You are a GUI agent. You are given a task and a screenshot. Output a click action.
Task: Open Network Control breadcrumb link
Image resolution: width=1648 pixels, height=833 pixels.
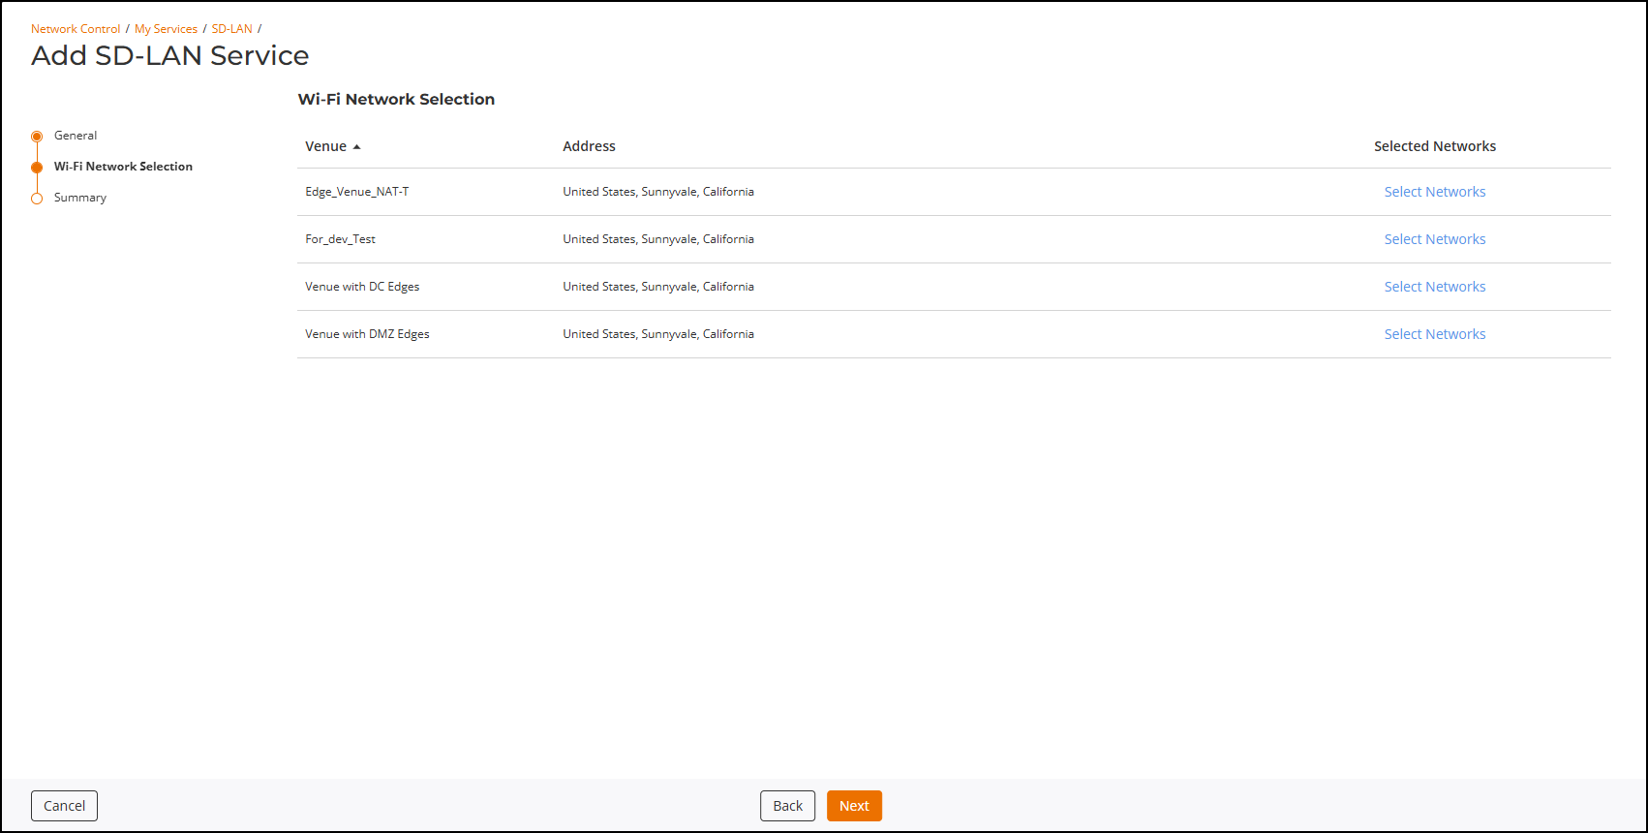[76, 29]
